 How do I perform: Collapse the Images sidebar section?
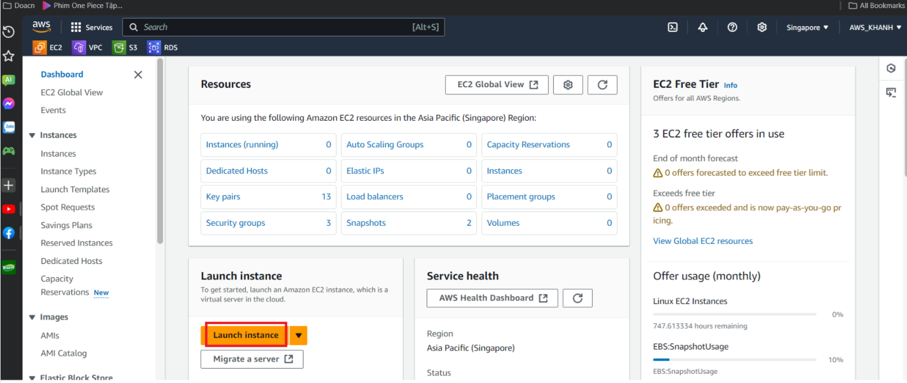(x=32, y=317)
